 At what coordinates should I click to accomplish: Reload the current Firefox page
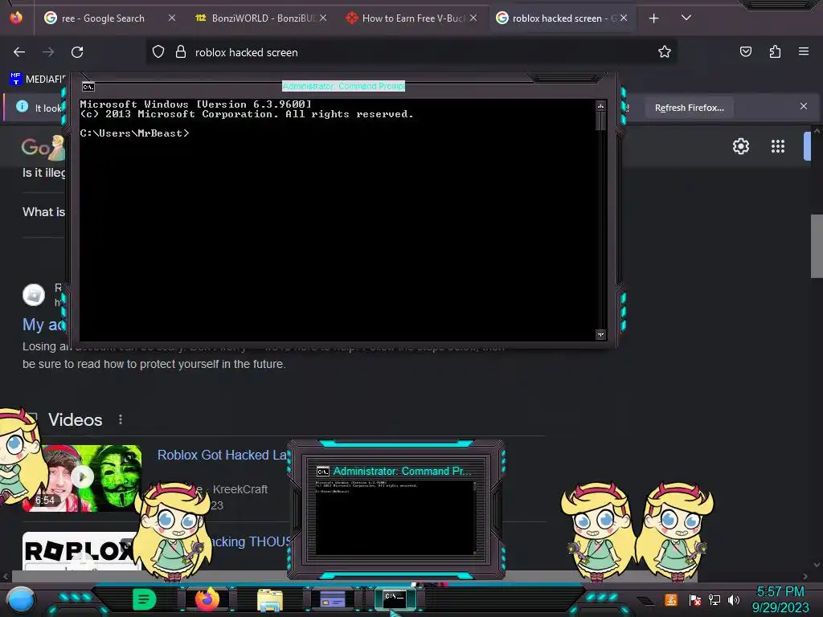pyautogui.click(x=77, y=52)
